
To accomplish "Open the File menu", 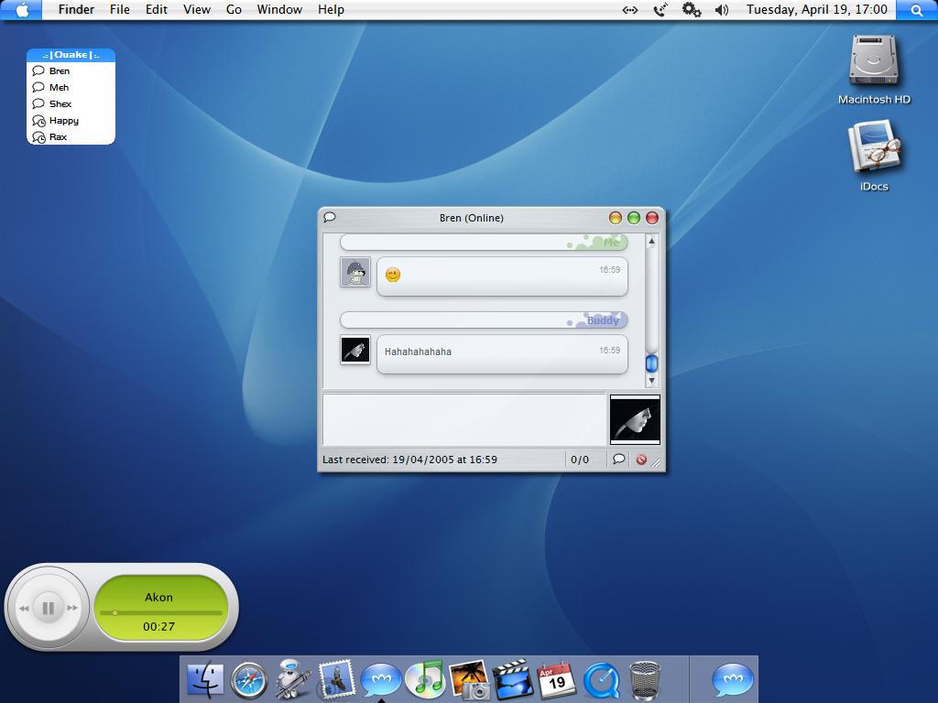I will 120,9.
